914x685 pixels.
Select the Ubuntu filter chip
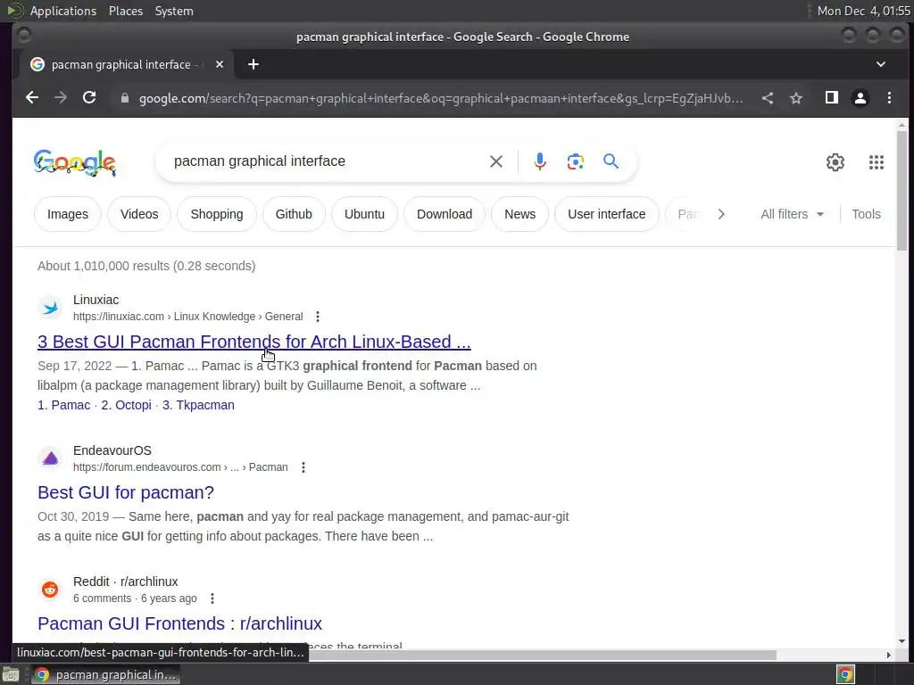[x=364, y=214]
